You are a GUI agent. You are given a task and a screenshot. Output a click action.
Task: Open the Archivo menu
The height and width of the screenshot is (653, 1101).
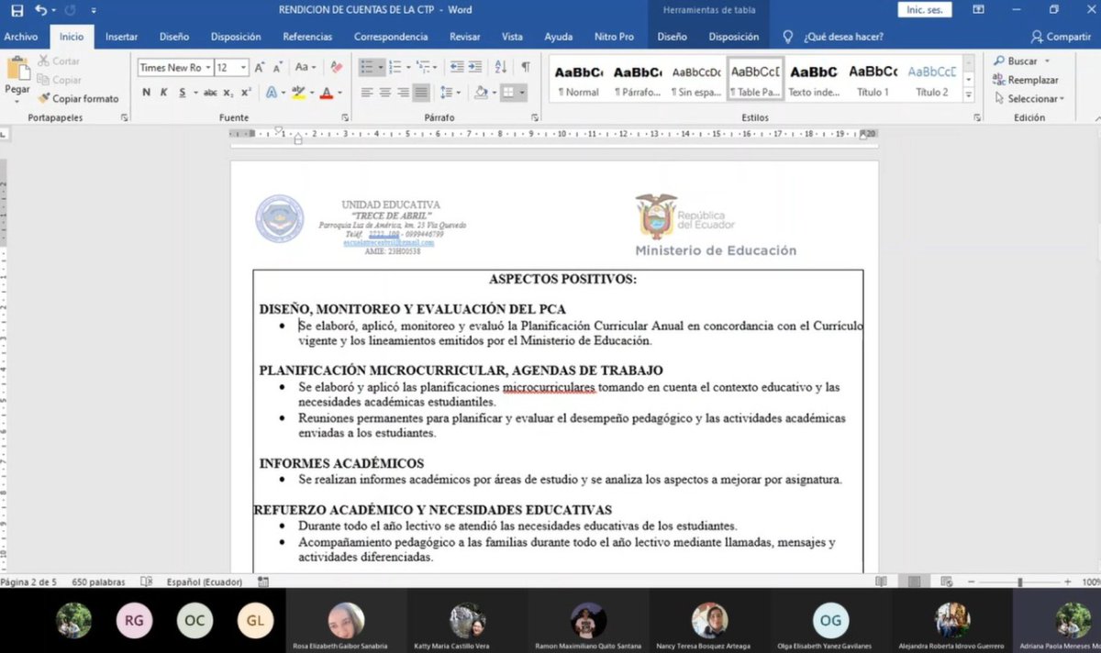(21, 37)
